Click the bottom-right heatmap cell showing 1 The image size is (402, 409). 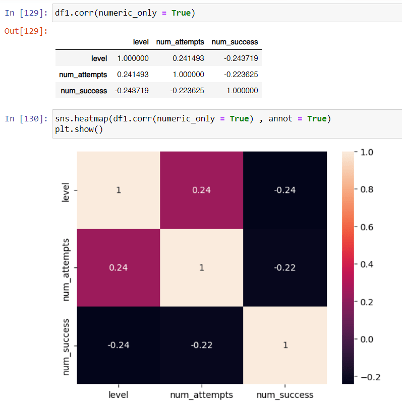click(x=284, y=345)
